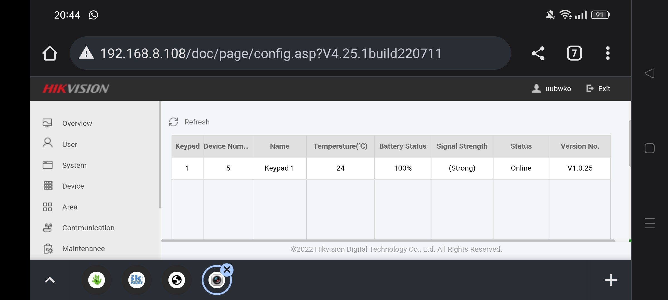The image size is (668, 300).
Task: Open the Communication settings
Action: (88, 227)
